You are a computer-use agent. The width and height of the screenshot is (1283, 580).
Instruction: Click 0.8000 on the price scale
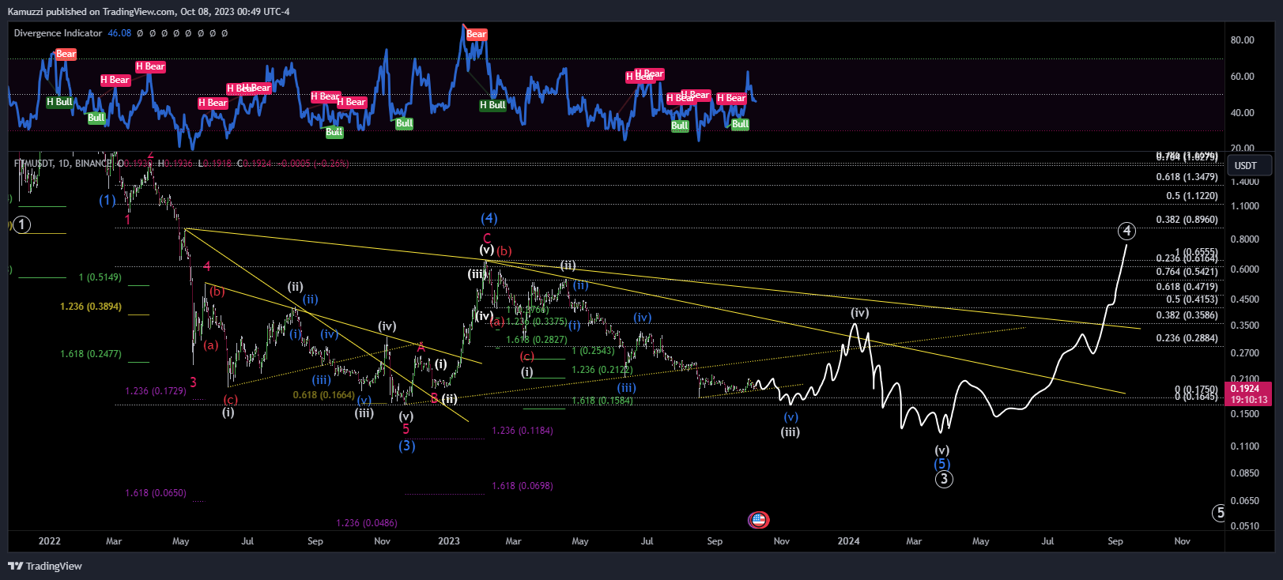click(x=1245, y=239)
